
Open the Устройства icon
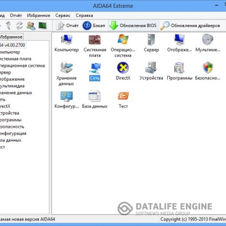click(x=151, y=68)
